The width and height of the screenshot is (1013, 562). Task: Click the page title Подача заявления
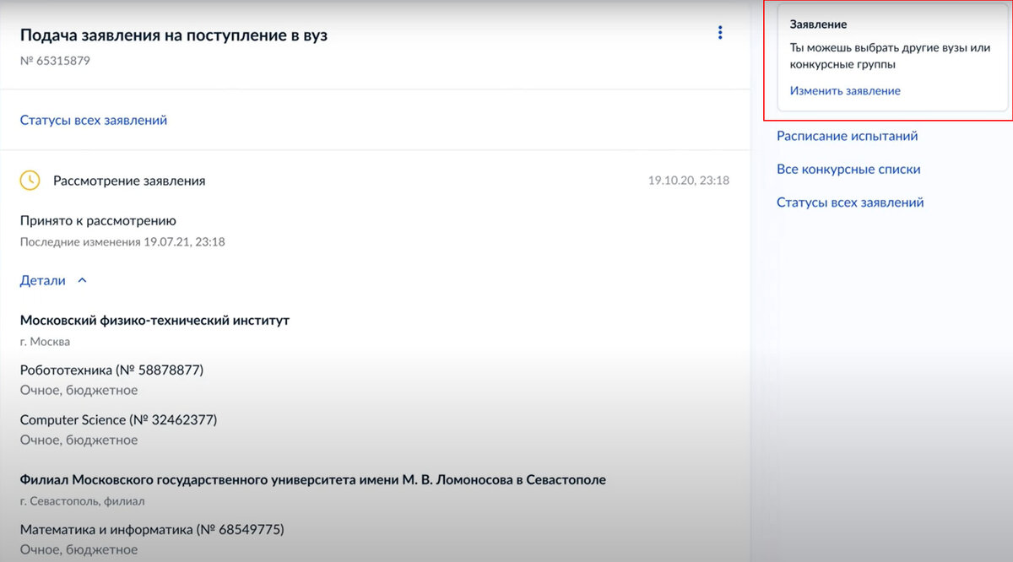point(173,35)
